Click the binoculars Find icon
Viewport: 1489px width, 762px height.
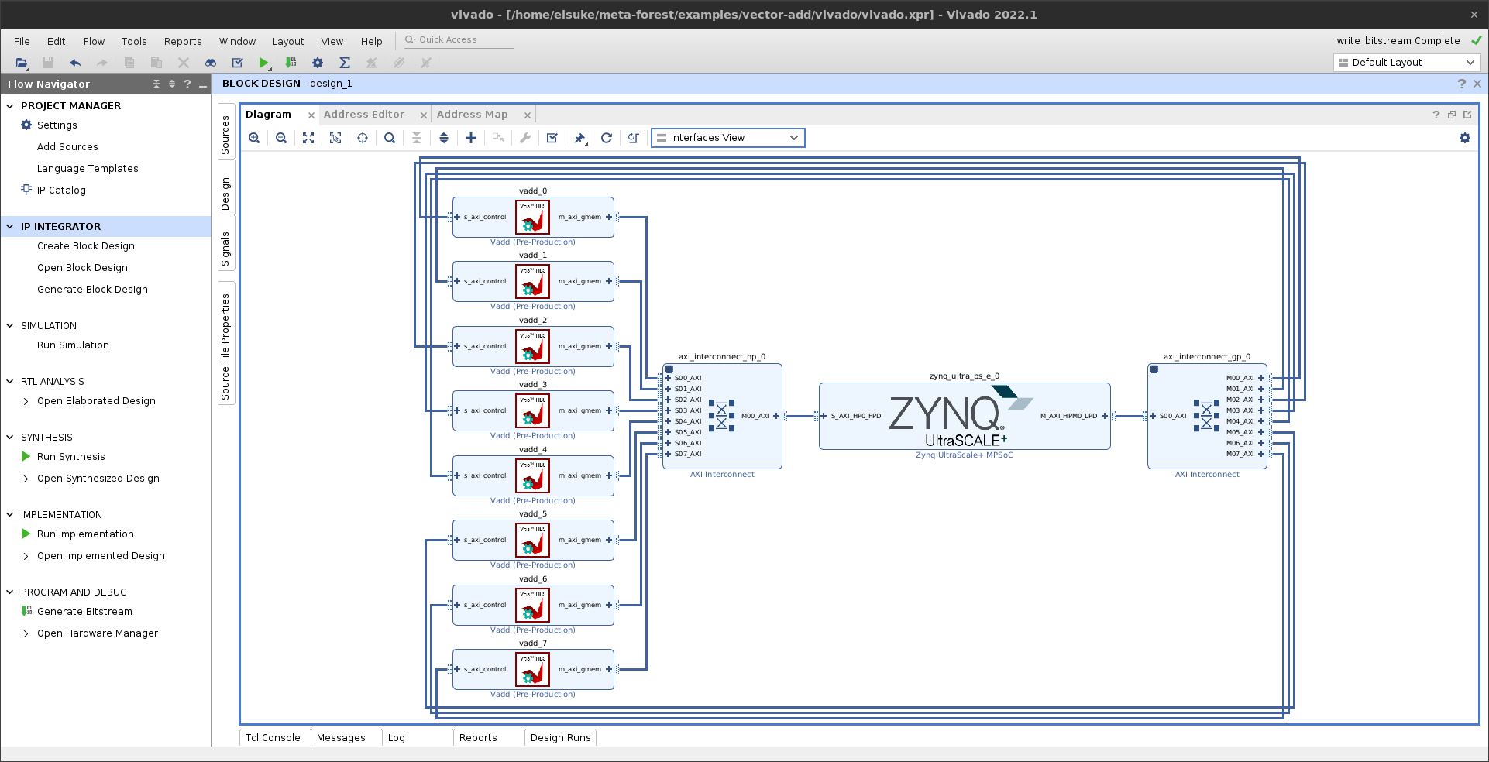pos(211,63)
